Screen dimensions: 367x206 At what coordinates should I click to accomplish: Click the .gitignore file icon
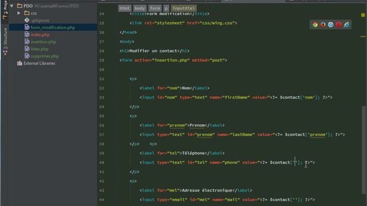pyautogui.click(x=27, y=21)
